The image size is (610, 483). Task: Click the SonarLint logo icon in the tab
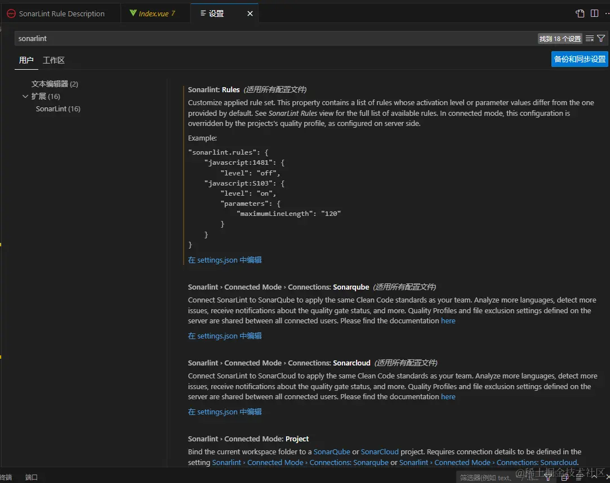(x=11, y=13)
